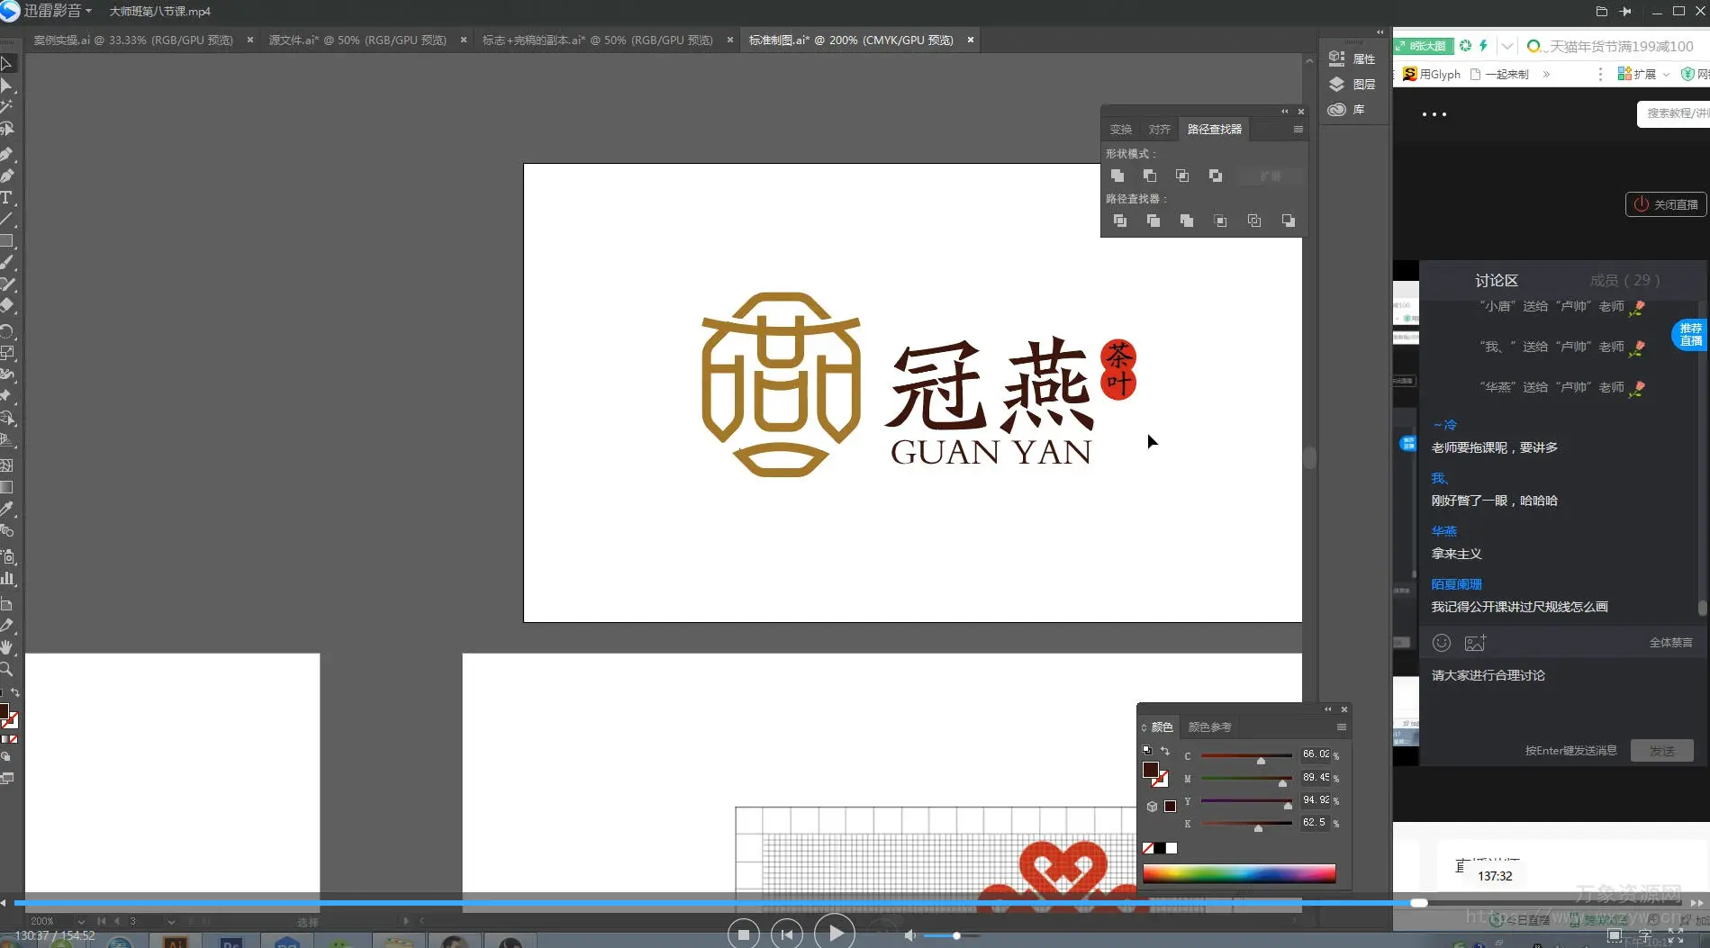This screenshot has height=948, width=1710.
Task: Click the 发送 send button
Action: [x=1661, y=751]
